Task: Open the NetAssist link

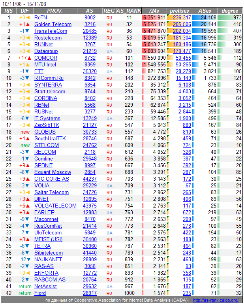Action: click(45, 287)
